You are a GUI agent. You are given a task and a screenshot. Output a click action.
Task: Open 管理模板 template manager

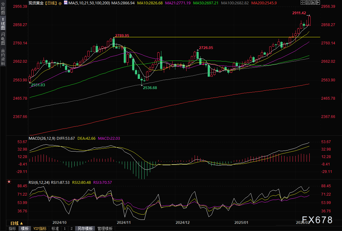point(105,229)
